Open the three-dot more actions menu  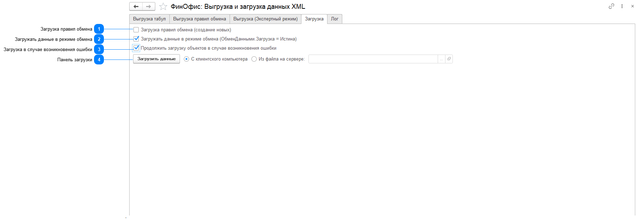622,6
